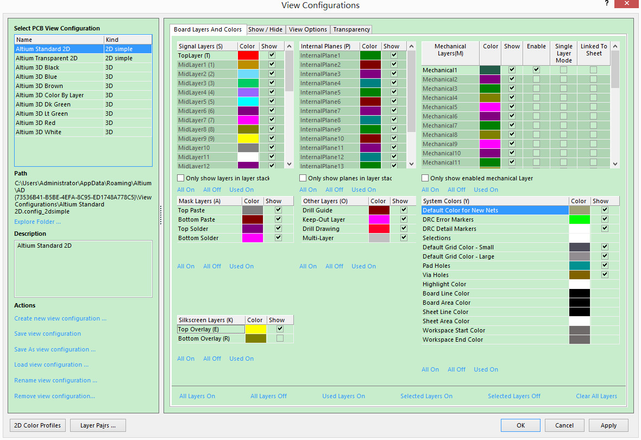Click Apply button
Screen dimensions: 641x440
[x=608, y=425]
